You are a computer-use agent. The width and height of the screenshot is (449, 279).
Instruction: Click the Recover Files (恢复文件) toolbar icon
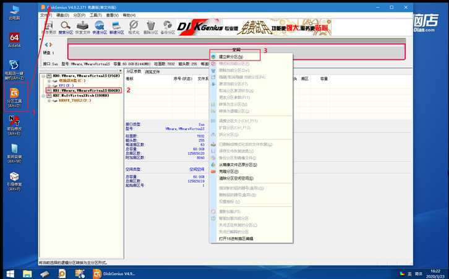(83, 27)
